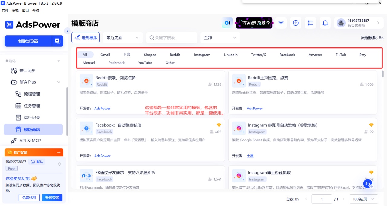Viewport: 387px width, 206px height.
Task: Open notifications bell icon
Action: tap(325, 23)
